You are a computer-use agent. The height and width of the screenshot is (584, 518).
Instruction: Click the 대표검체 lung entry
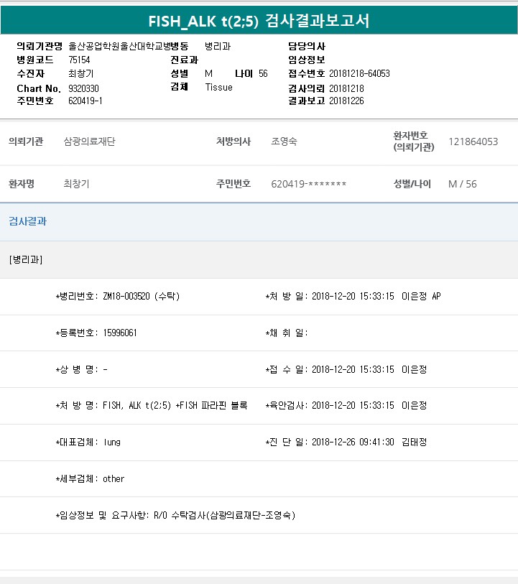88,442
